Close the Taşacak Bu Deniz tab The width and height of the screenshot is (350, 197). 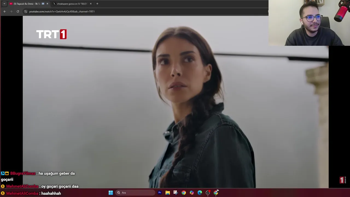tap(47, 4)
